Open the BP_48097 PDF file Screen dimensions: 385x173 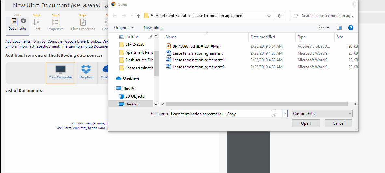(196, 46)
